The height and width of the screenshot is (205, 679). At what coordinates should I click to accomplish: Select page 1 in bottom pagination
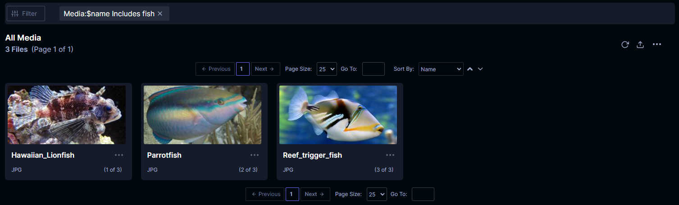[x=292, y=194]
